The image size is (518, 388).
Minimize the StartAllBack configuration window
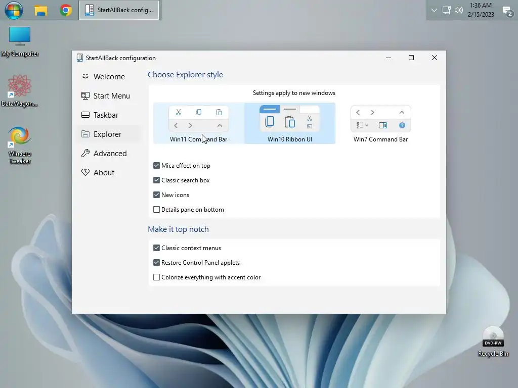(x=388, y=58)
